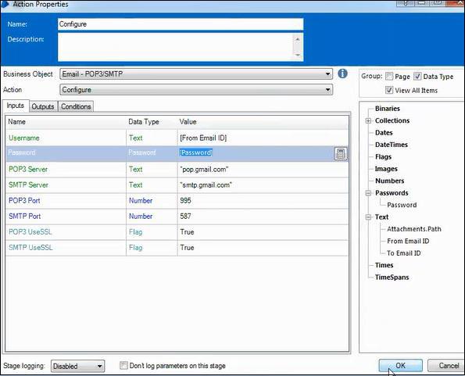The image size is (465, 376).
Task: Select the Images tree item
Action: coord(386,169)
